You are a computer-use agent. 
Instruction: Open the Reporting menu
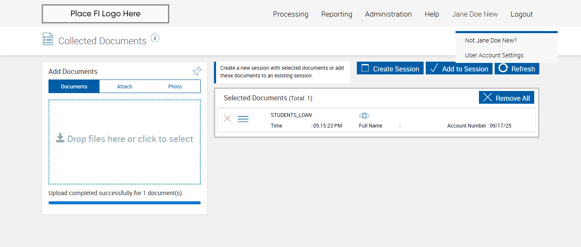pyautogui.click(x=336, y=14)
